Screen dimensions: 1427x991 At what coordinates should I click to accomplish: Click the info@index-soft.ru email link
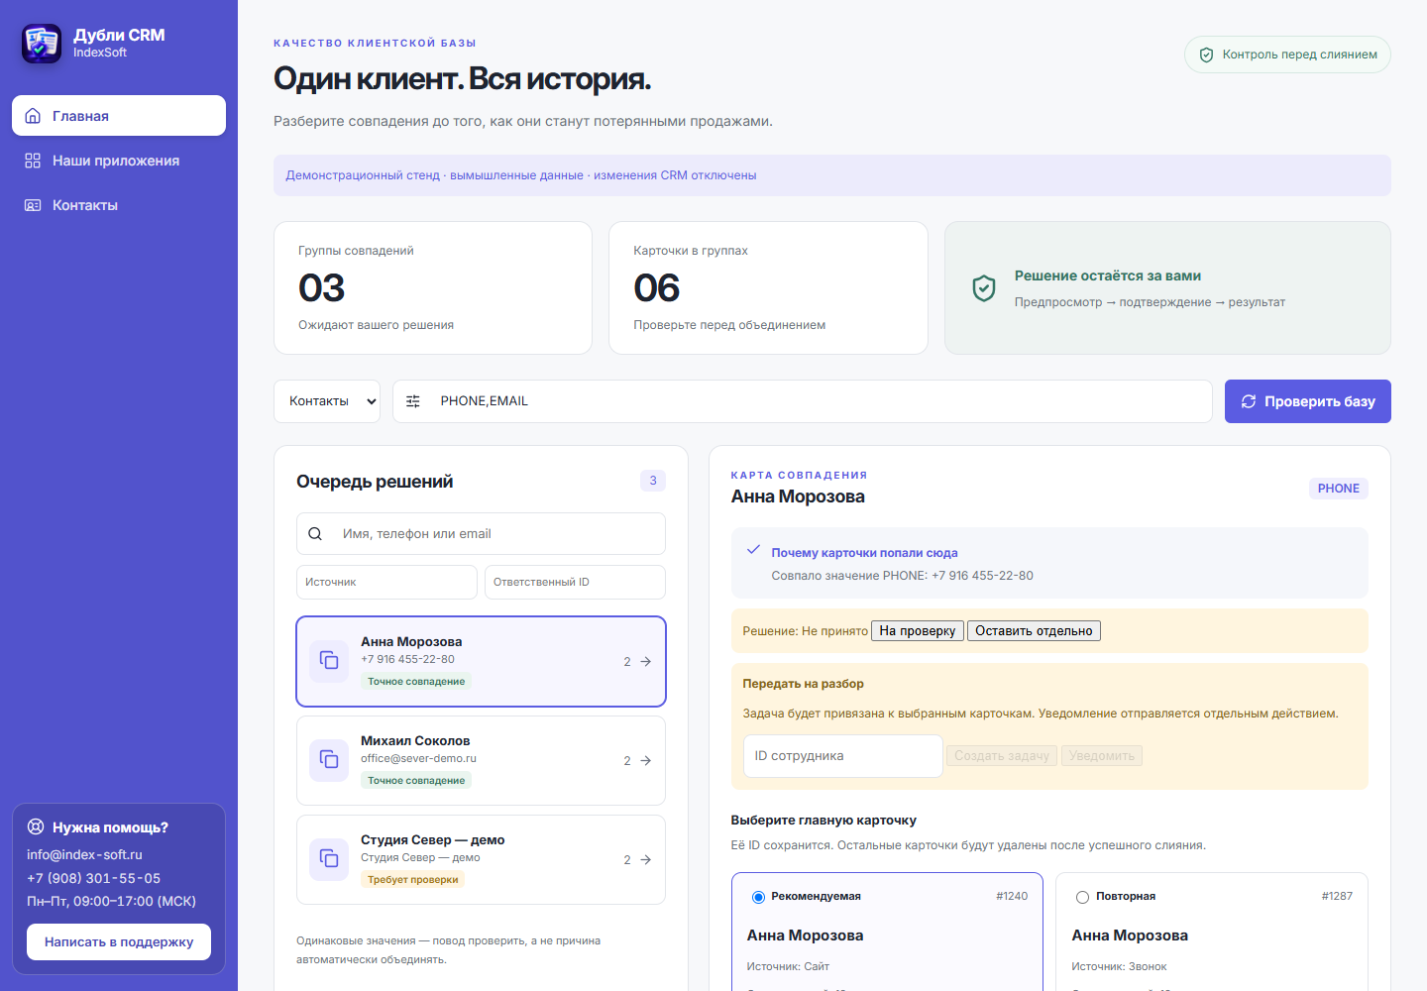(84, 854)
